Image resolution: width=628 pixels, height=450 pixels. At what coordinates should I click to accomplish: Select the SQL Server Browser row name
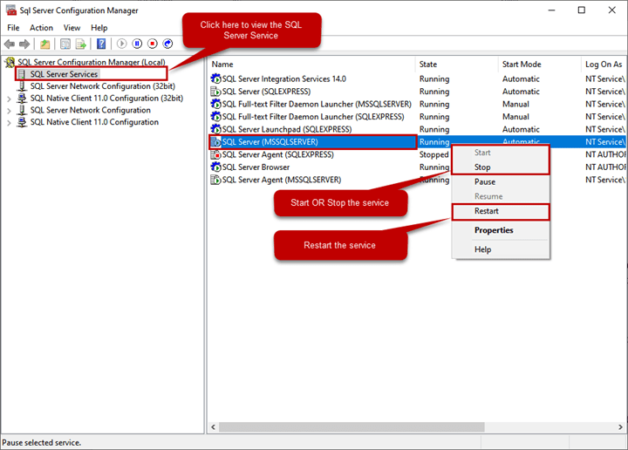256,167
